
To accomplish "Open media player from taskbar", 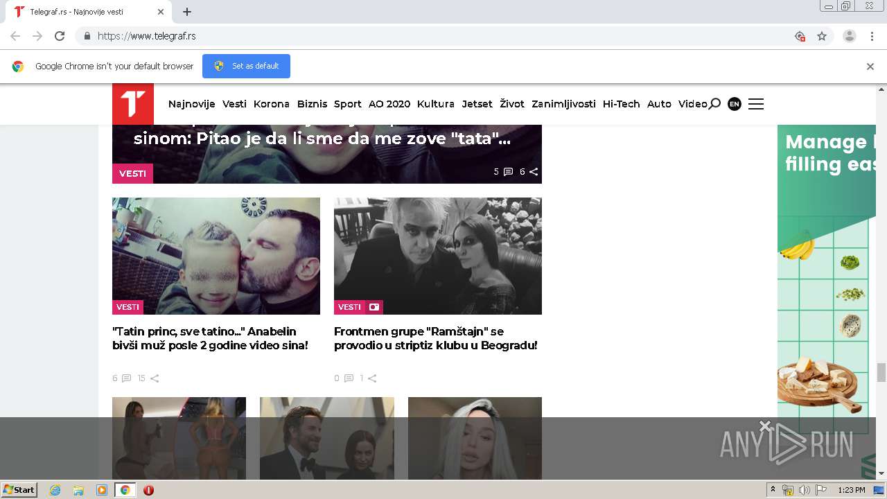I will pos(102,490).
